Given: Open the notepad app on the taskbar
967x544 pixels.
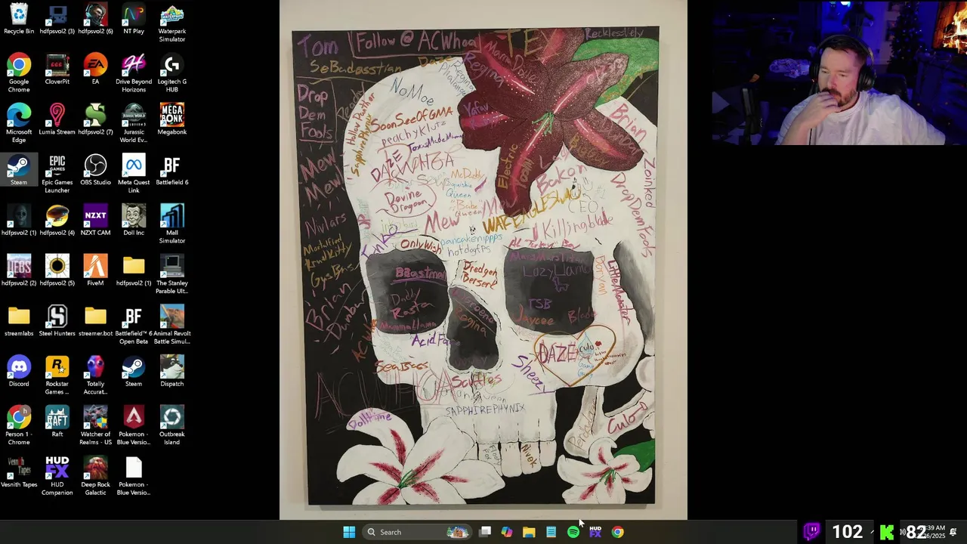Looking at the screenshot, I should coord(551,532).
